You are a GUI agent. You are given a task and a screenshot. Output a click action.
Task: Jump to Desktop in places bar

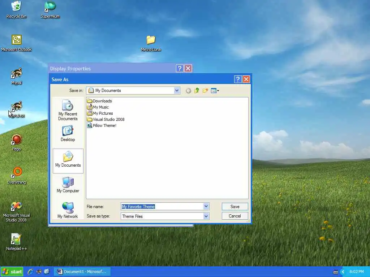[68, 133]
